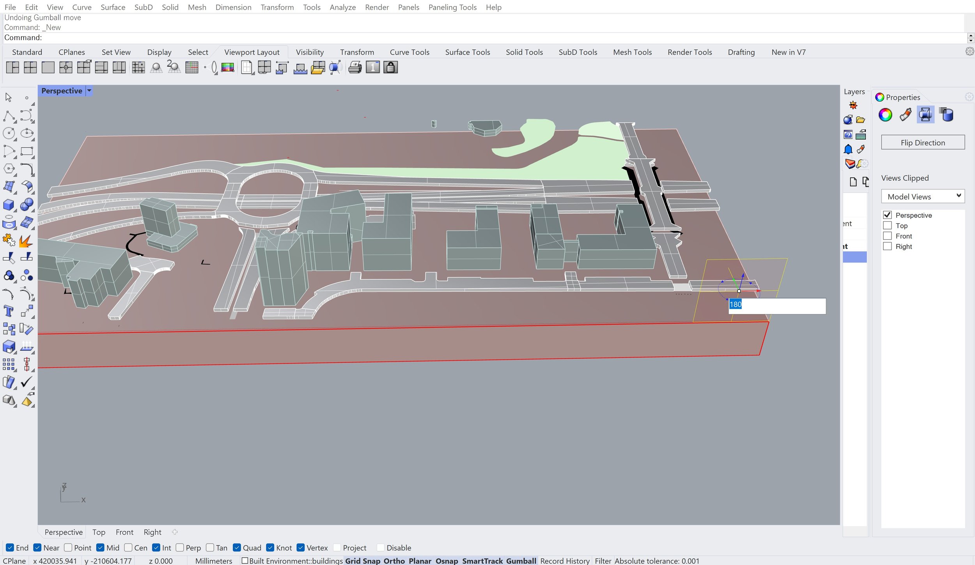Switch to the Top viewport tab
The width and height of the screenshot is (975, 565).
[x=99, y=532]
